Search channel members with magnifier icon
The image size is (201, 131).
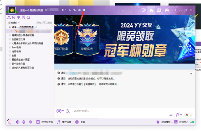pos(28,17)
